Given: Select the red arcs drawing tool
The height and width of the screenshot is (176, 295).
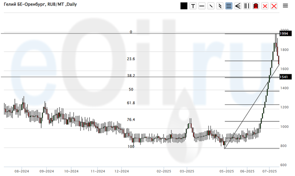Looking at the screenshot, I should coord(256,6).
